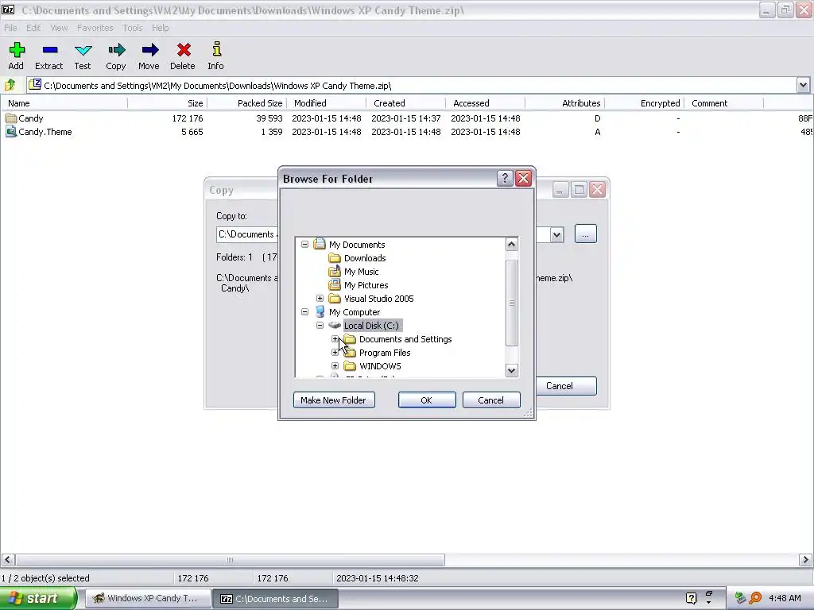Click OK in Browse For Folder
Viewport: 814px width, 610px height.
(x=427, y=400)
